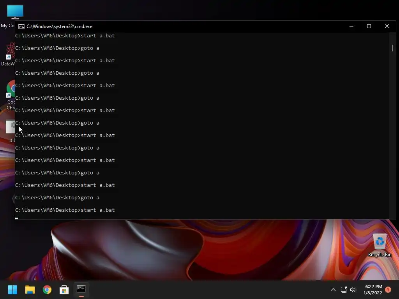The image size is (399, 299).
Task: Maximize the cmd.exe window
Action: 369,26
